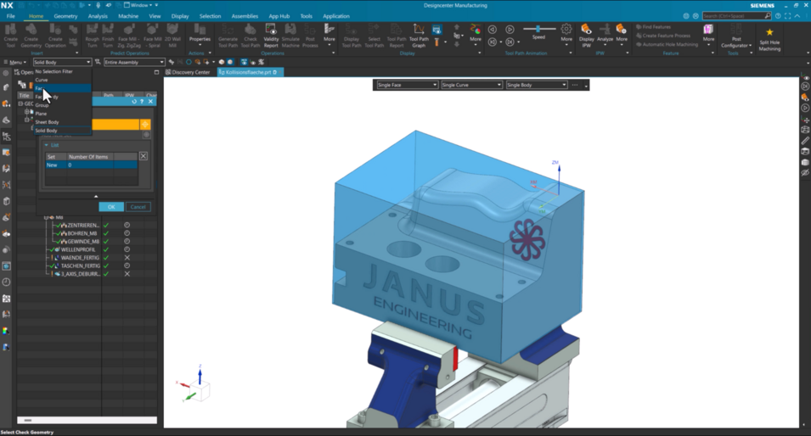
Task: Collapse the GEC root tree node
Action: coord(20,103)
